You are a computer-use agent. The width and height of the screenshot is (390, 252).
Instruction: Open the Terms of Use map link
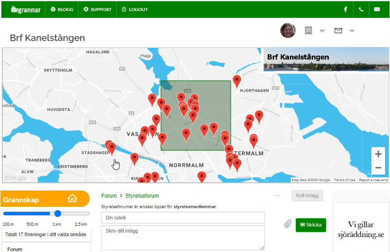[x=345, y=180]
